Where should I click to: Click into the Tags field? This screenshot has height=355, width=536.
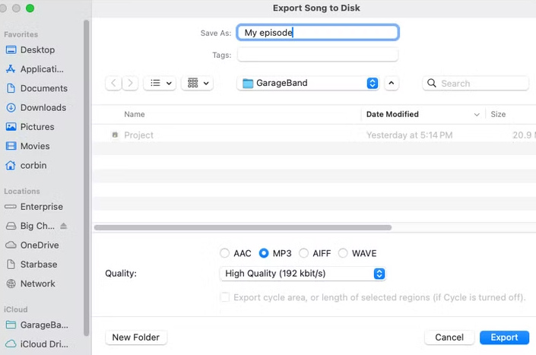coord(318,55)
